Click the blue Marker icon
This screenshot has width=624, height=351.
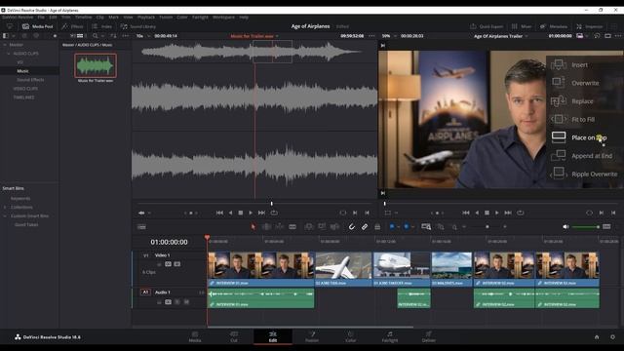[407, 227]
